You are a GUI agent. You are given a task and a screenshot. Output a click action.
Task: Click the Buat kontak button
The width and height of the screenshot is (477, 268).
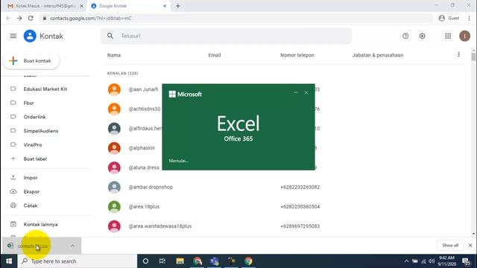[31, 61]
